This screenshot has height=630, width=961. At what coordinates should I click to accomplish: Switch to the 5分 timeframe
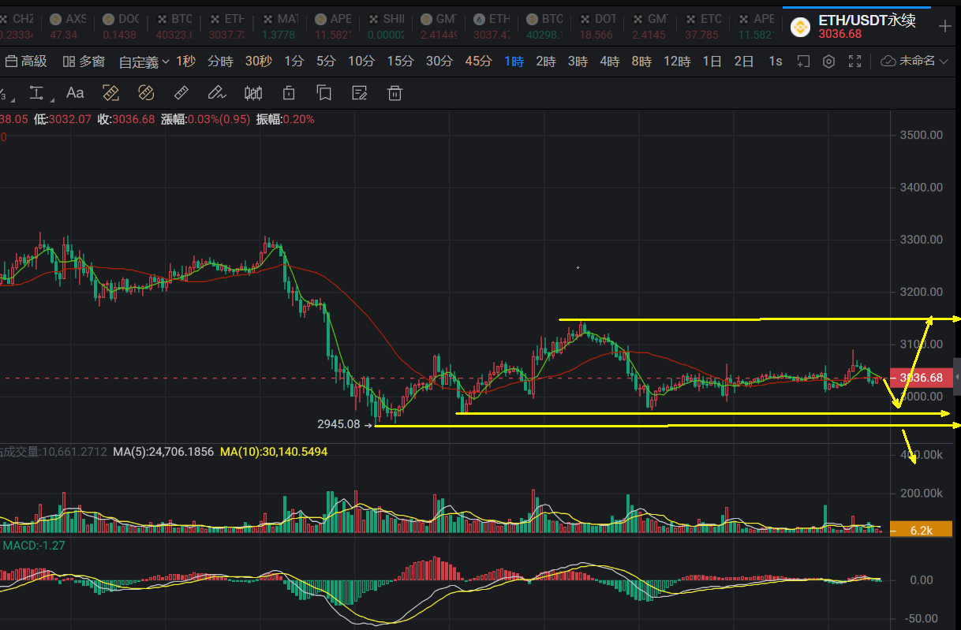coord(326,61)
